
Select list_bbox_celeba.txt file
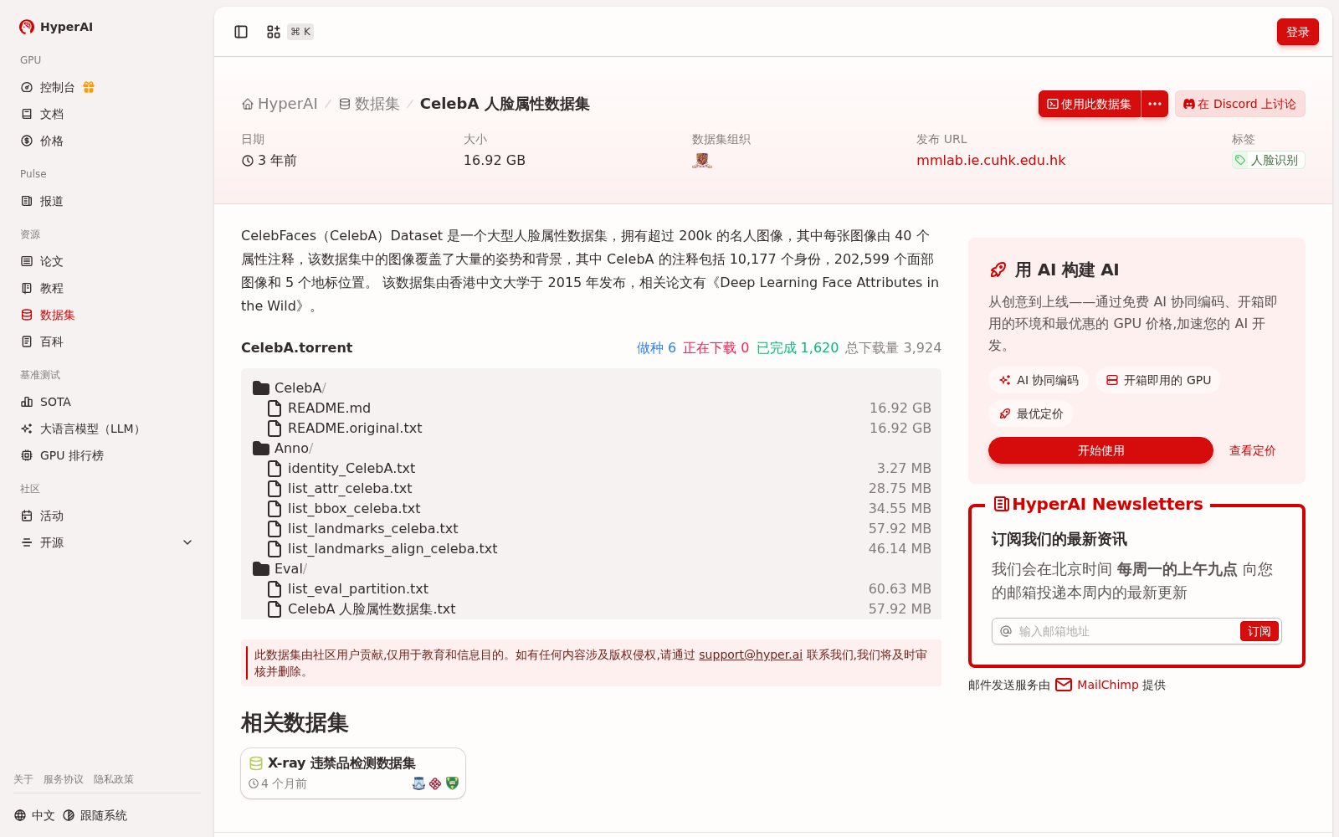(x=591, y=508)
